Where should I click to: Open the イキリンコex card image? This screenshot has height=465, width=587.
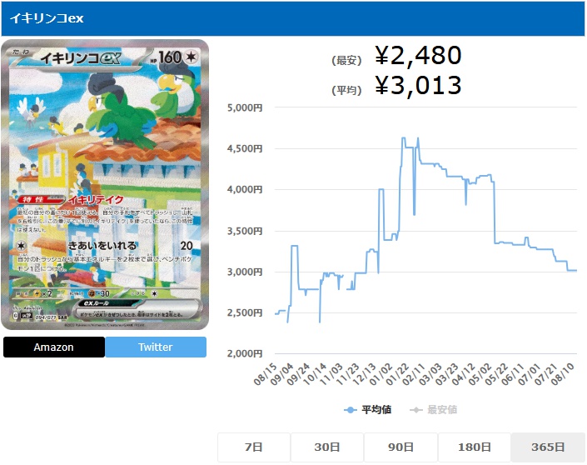click(105, 185)
